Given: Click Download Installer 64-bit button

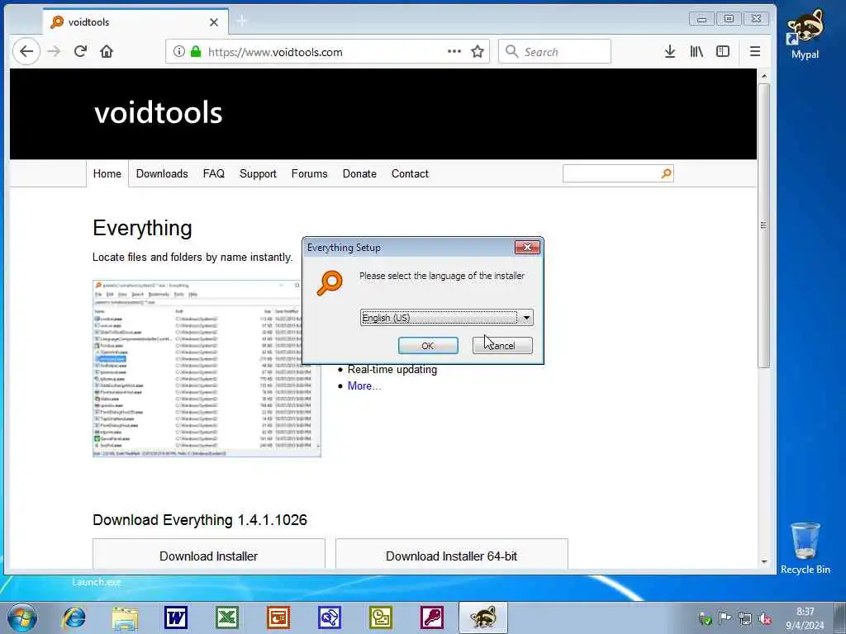Looking at the screenshot, I should pos(452,556).
